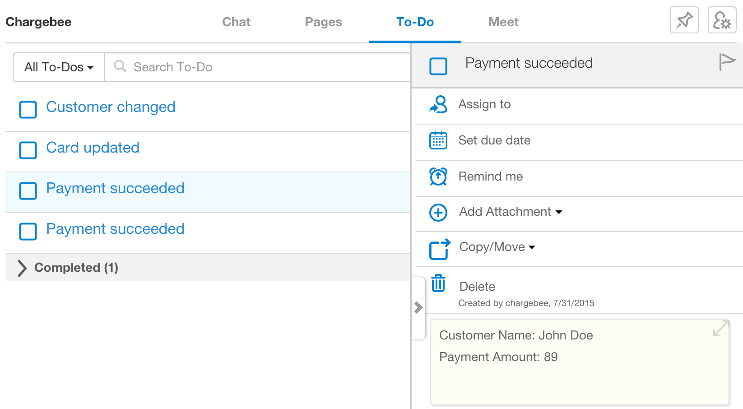743x409 pixels.
Task: Collapse the detail panel with side arrow
Action: (x=418, y=308)
